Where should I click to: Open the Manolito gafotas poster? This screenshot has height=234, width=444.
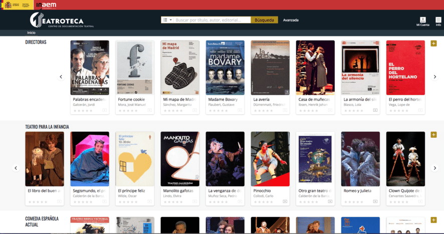(180, 159)
